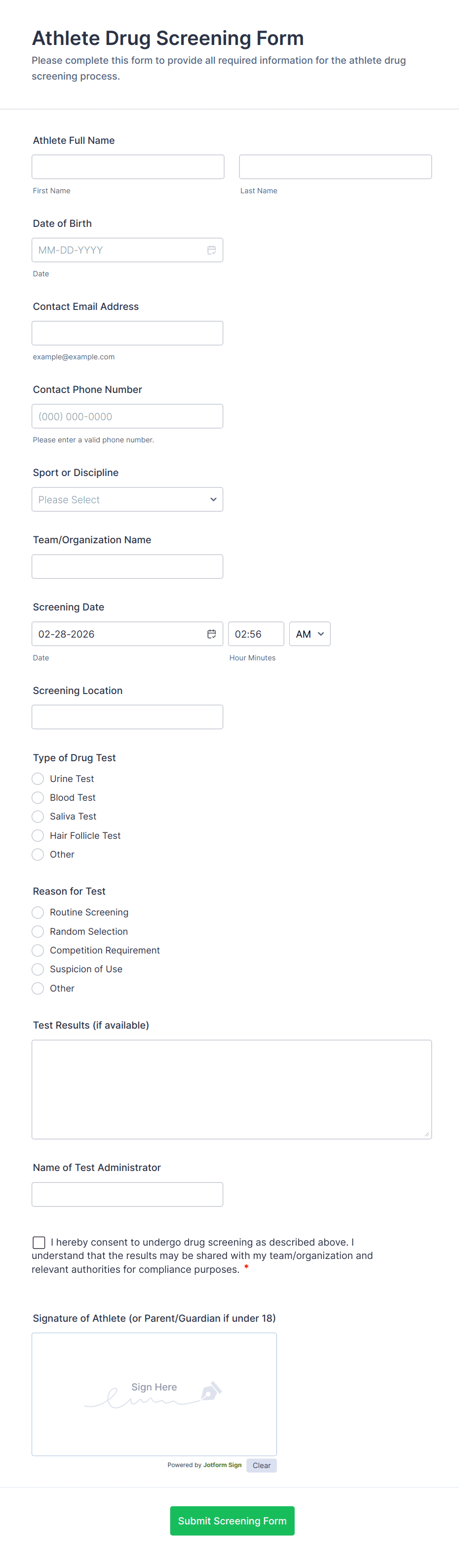Click into the Last Name field
This screenshot has width=459, height=1560.
[335, 167]
